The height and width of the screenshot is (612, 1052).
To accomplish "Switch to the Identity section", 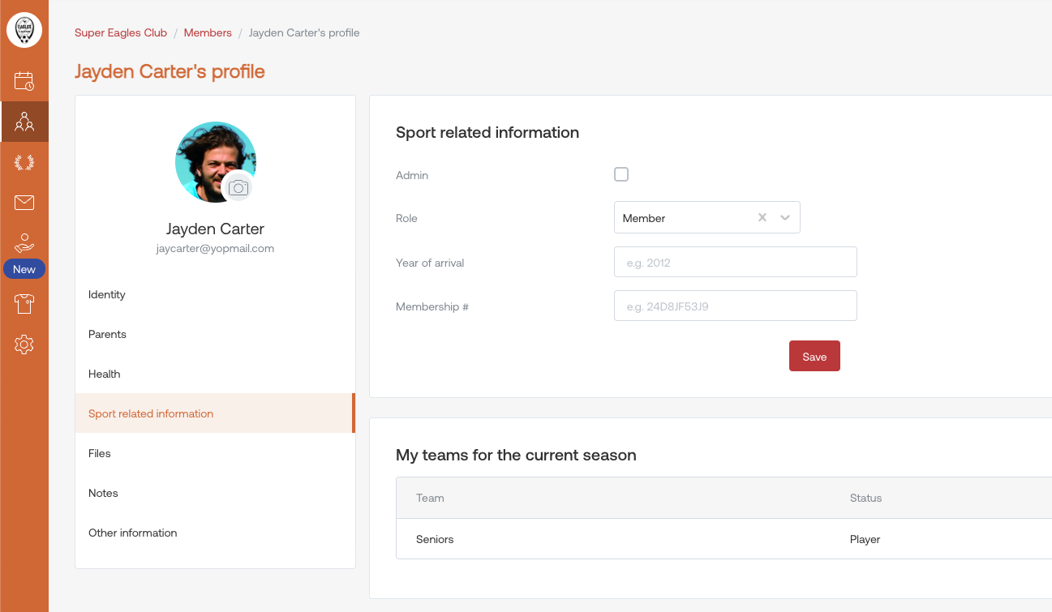I will (x=107, y=294).
